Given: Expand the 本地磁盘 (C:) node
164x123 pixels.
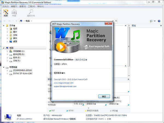Looking at the screenshot, I should coord(7,51).
